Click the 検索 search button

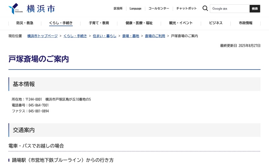[255, 9]
